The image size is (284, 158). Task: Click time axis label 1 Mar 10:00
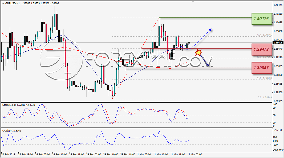point(161,155)
